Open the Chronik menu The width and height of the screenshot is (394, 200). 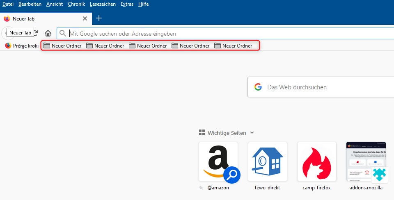pos(76,4)
